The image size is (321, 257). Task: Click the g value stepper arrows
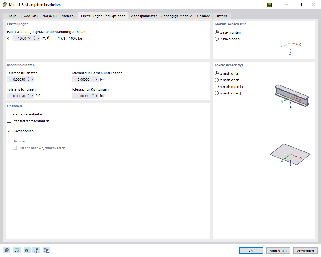(x=34, y=38)
